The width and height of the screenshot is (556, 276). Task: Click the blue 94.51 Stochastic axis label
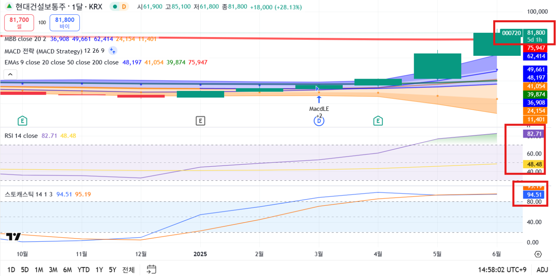click(x=534, y=195)
